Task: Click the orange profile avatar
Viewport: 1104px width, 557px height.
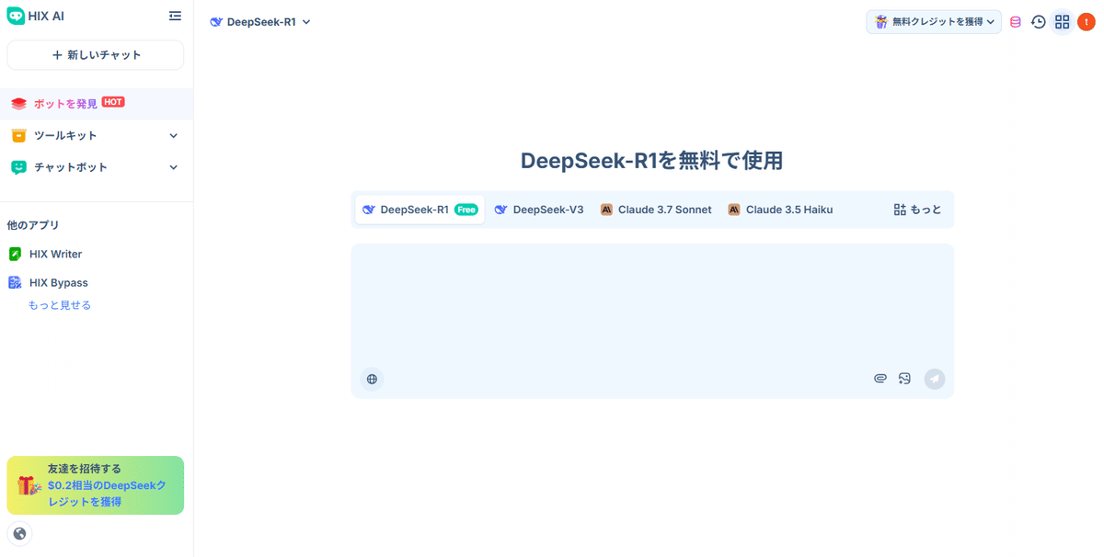Action: (x=1086, y=21)
